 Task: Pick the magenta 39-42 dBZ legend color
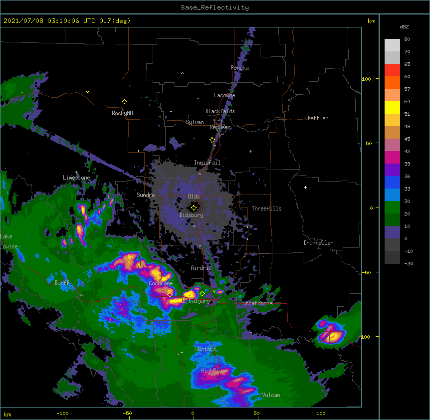392,158
